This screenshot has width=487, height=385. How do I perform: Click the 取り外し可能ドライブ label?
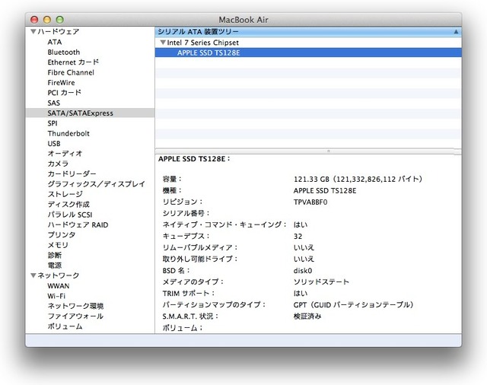click(200, 259)
